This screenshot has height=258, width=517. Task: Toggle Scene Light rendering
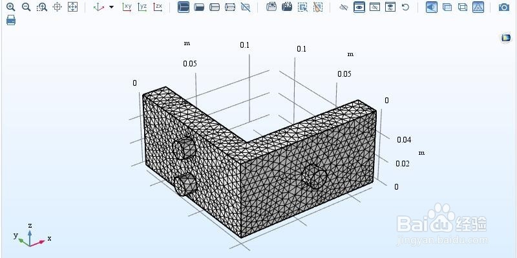(x=432, y=7)
